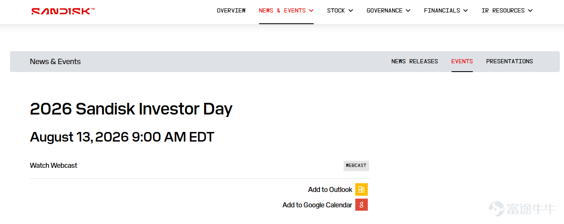
Task: Click the Add to Outlook link
Action: pos(330,189)
